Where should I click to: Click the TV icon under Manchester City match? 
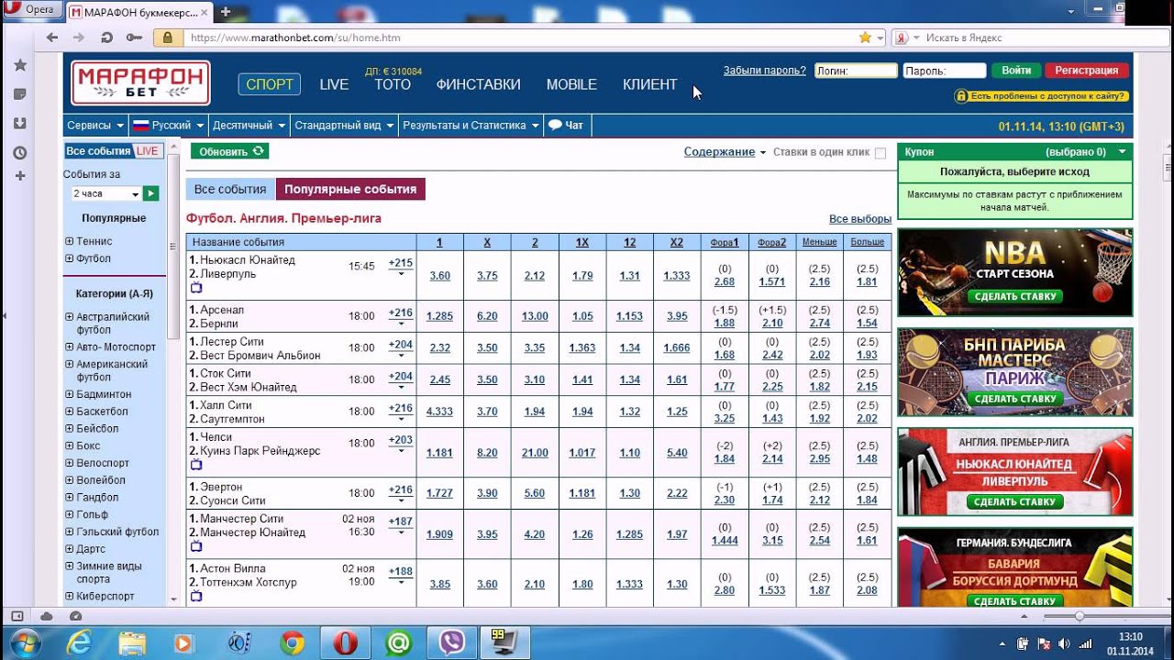pyautogui.click(x=196, y=546)
